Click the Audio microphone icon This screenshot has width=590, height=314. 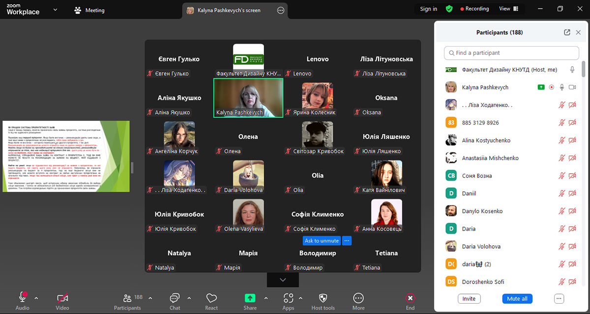(x=23, y=297)
